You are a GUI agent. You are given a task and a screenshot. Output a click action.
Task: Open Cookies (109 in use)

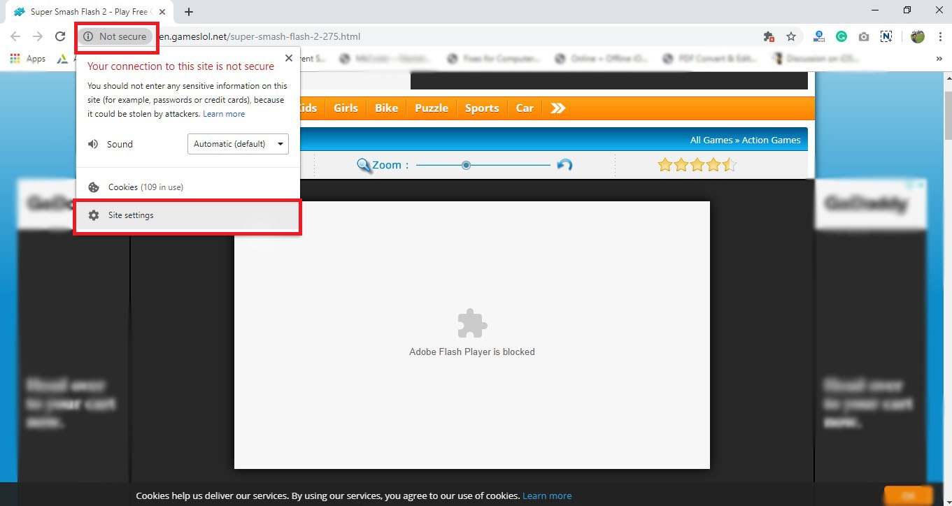(x=188, y=187)
